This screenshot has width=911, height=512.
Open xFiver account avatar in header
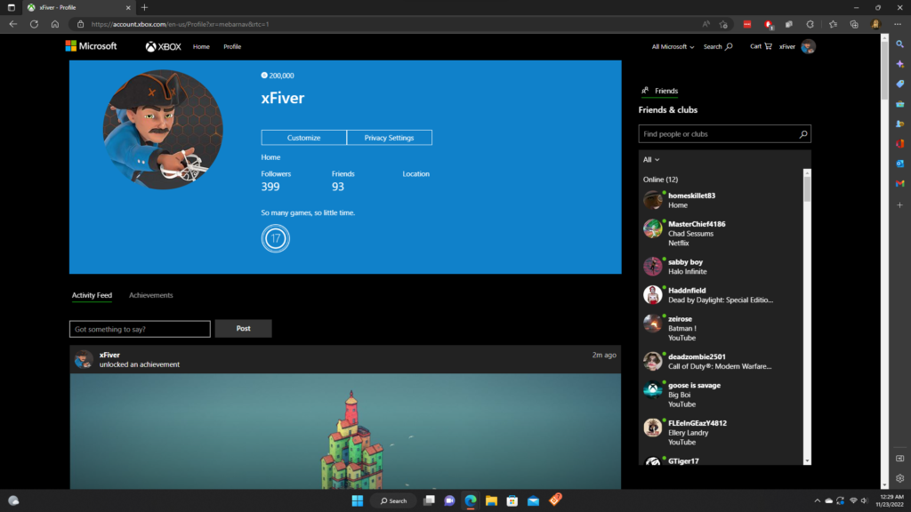[808, 46]
